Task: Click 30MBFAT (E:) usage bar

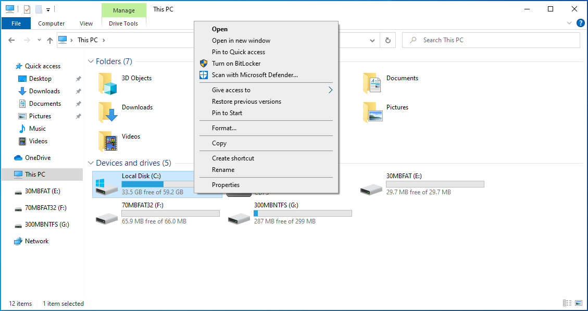Action: tap(435, 184)
